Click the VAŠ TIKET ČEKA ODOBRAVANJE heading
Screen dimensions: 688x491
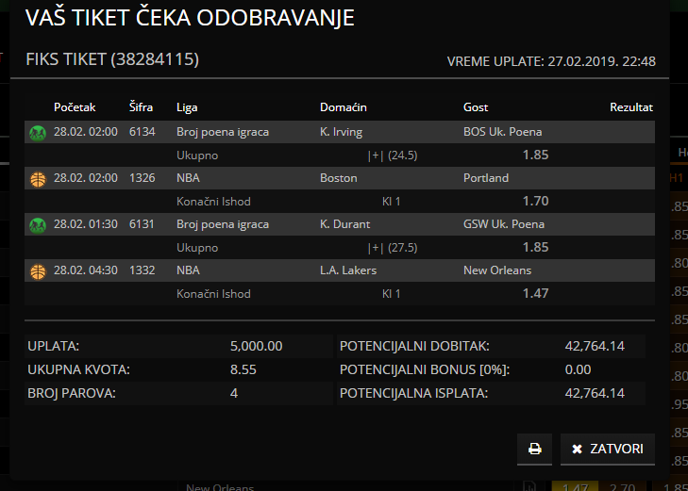[190, 18]
